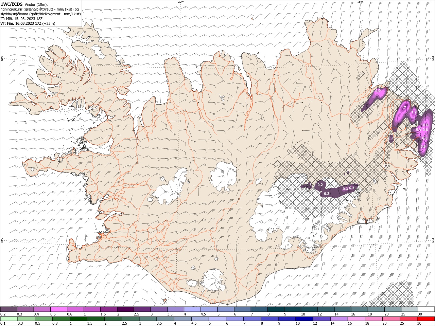This screenshot has height=326, width=435.
Task: Click the white snow swatch at 30 and above
Action: point(426,309)
